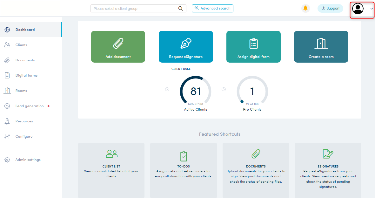The image size is (375, 198).
Task: Click Assign digital form tile label
Action: 253,57
